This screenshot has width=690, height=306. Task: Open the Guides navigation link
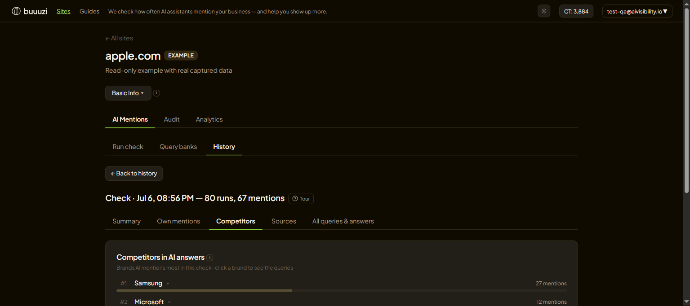(x=89, y=11)
